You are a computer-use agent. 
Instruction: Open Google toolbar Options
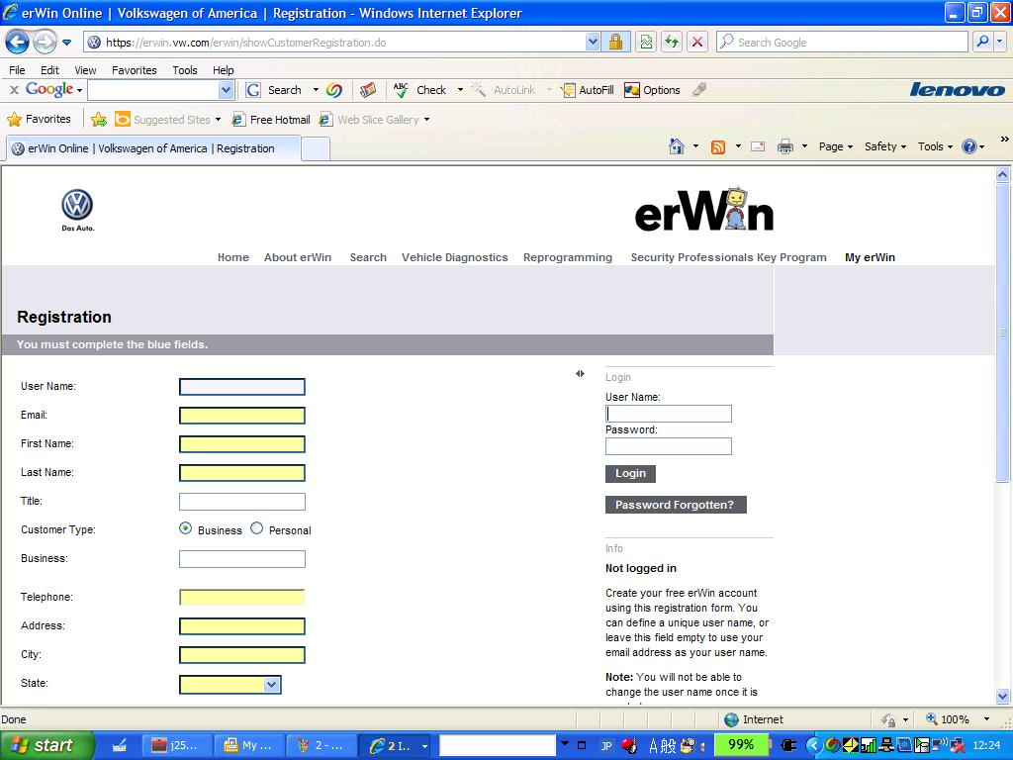click(x=653, y=90)
